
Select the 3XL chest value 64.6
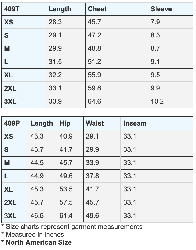[x=94, y=101]
